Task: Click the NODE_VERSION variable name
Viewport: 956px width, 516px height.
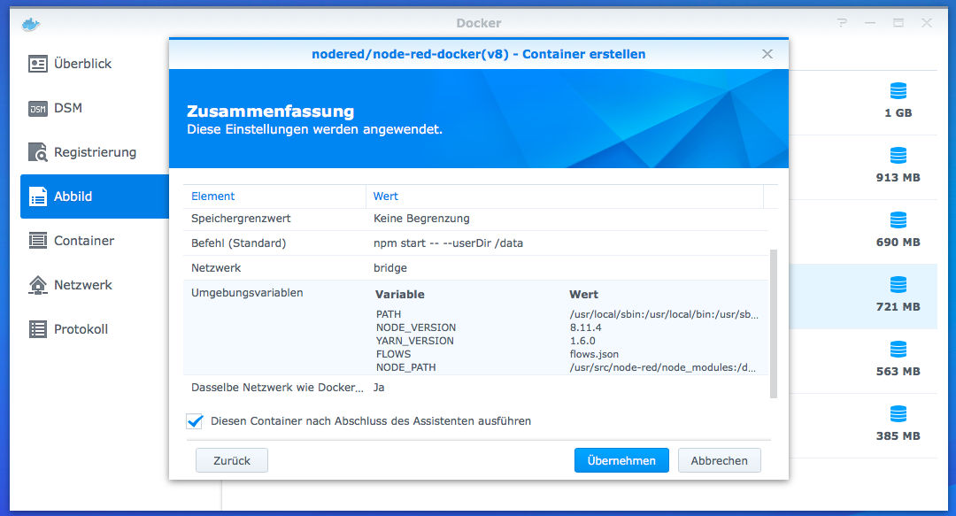Action: point(416,327)
